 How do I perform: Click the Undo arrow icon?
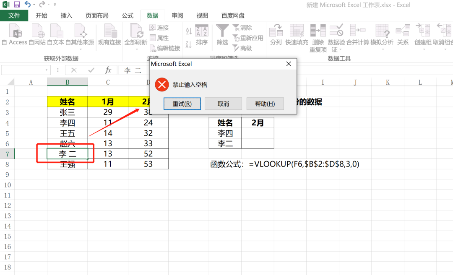click(27, 4)
